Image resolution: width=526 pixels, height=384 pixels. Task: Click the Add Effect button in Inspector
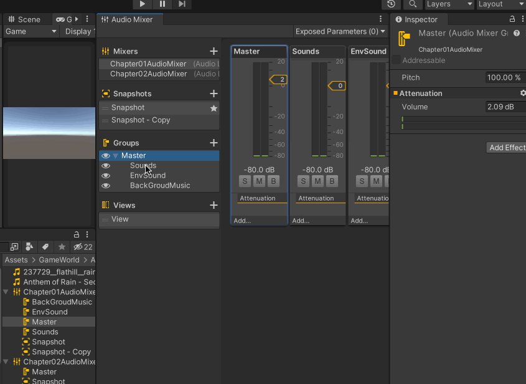tap(506, 148)
